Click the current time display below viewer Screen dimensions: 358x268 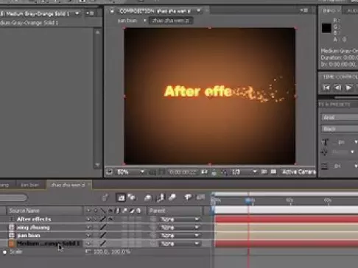pos(183,172)
